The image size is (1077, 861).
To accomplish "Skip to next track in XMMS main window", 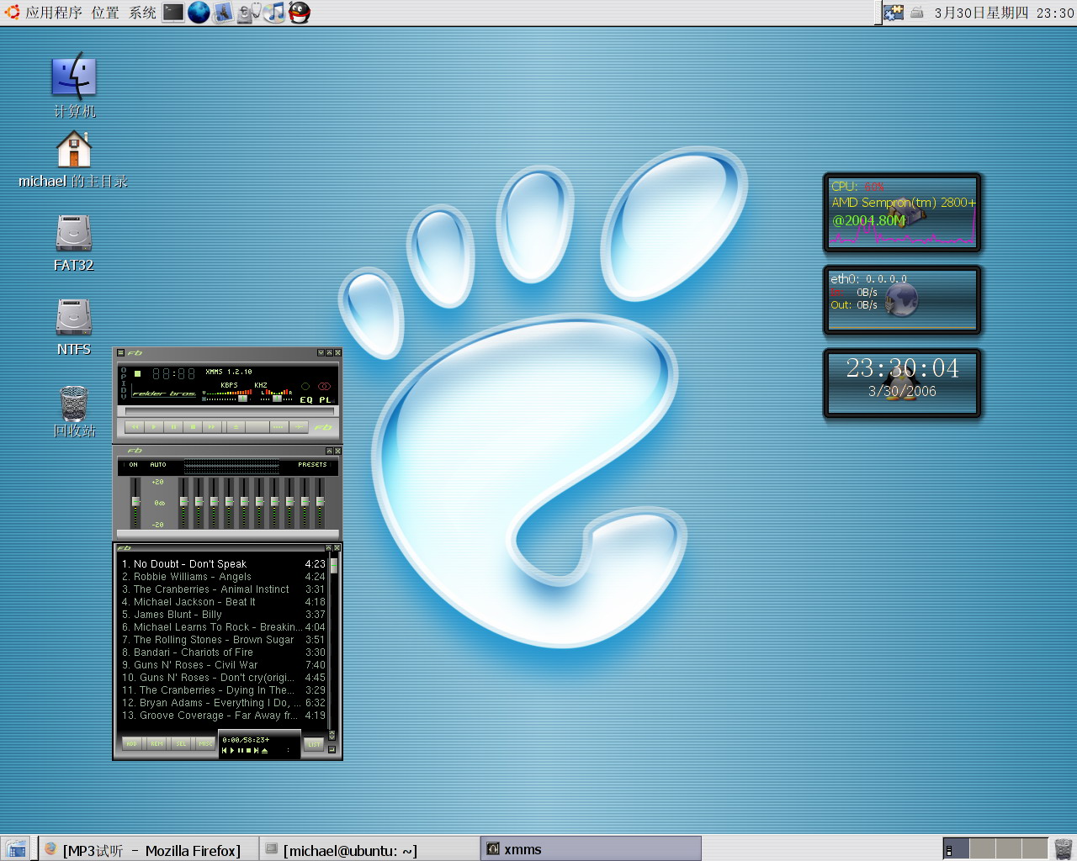I will pyautogui.click(x=212, y=427).
